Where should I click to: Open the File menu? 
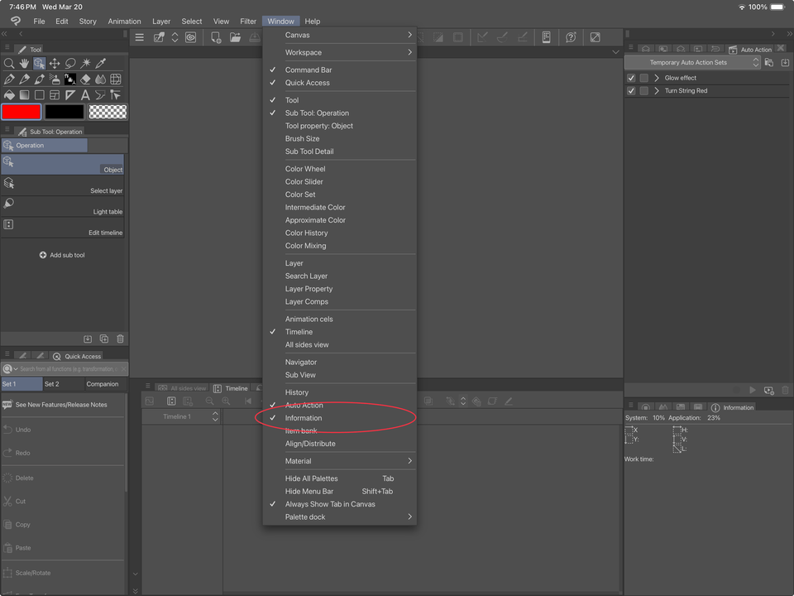coord(39,22)
